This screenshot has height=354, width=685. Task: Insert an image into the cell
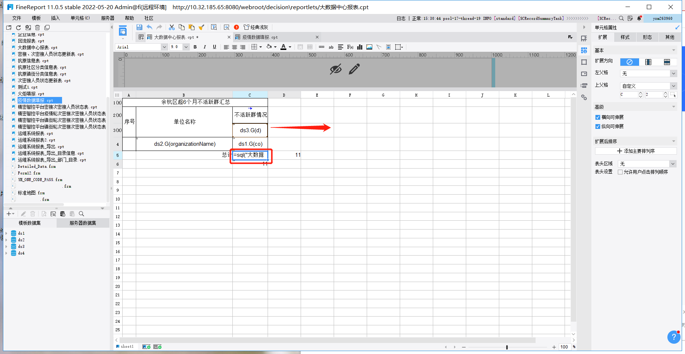[369, 47]
